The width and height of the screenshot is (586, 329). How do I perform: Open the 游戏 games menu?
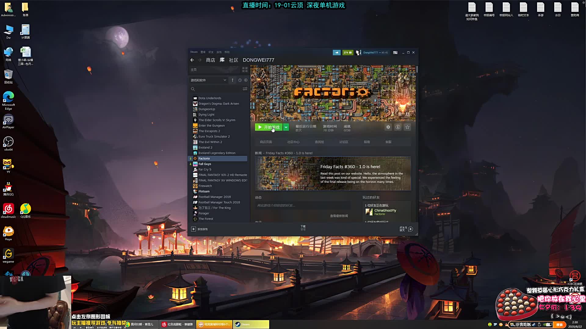coord(219,52)
